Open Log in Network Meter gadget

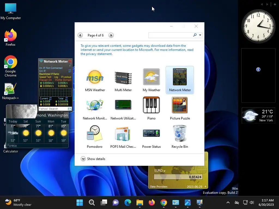(x=56, y=77)
